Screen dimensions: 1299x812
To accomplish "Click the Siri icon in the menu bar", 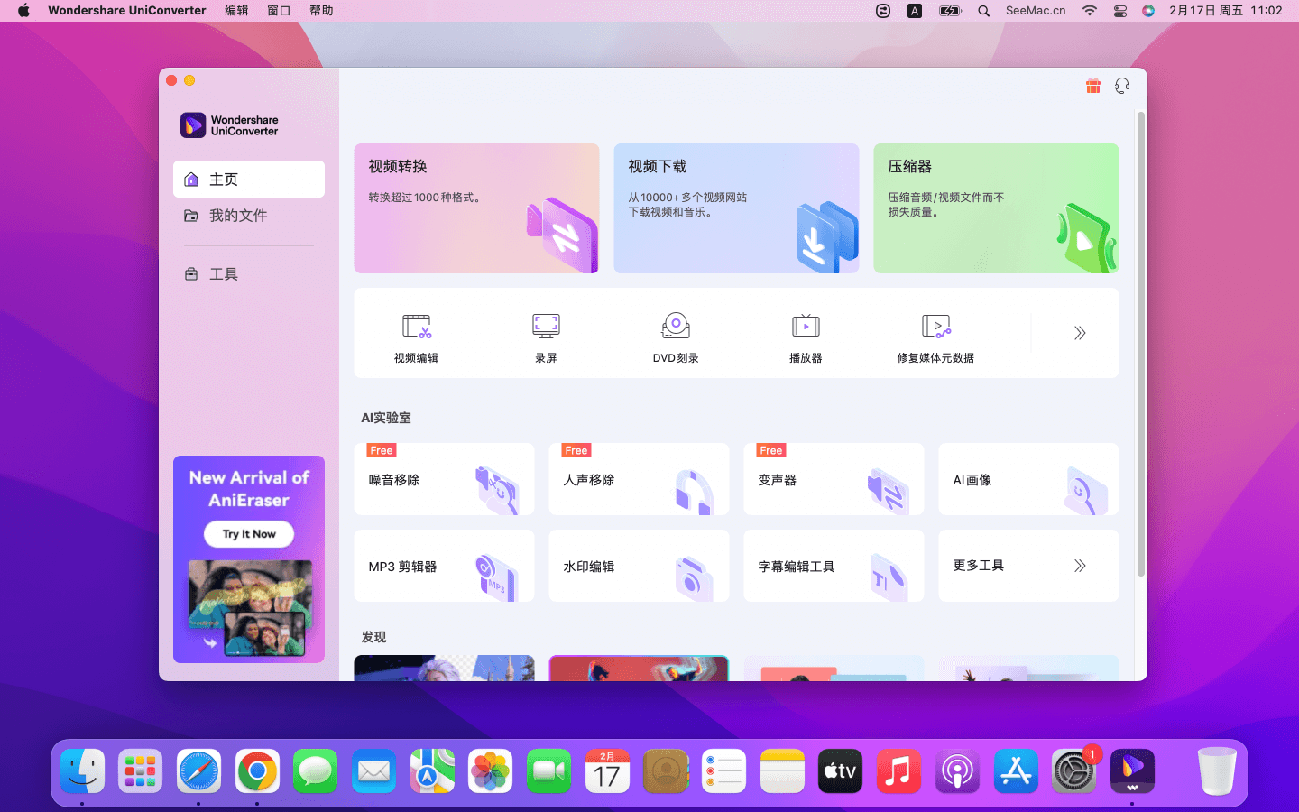I will (1148, 11).
